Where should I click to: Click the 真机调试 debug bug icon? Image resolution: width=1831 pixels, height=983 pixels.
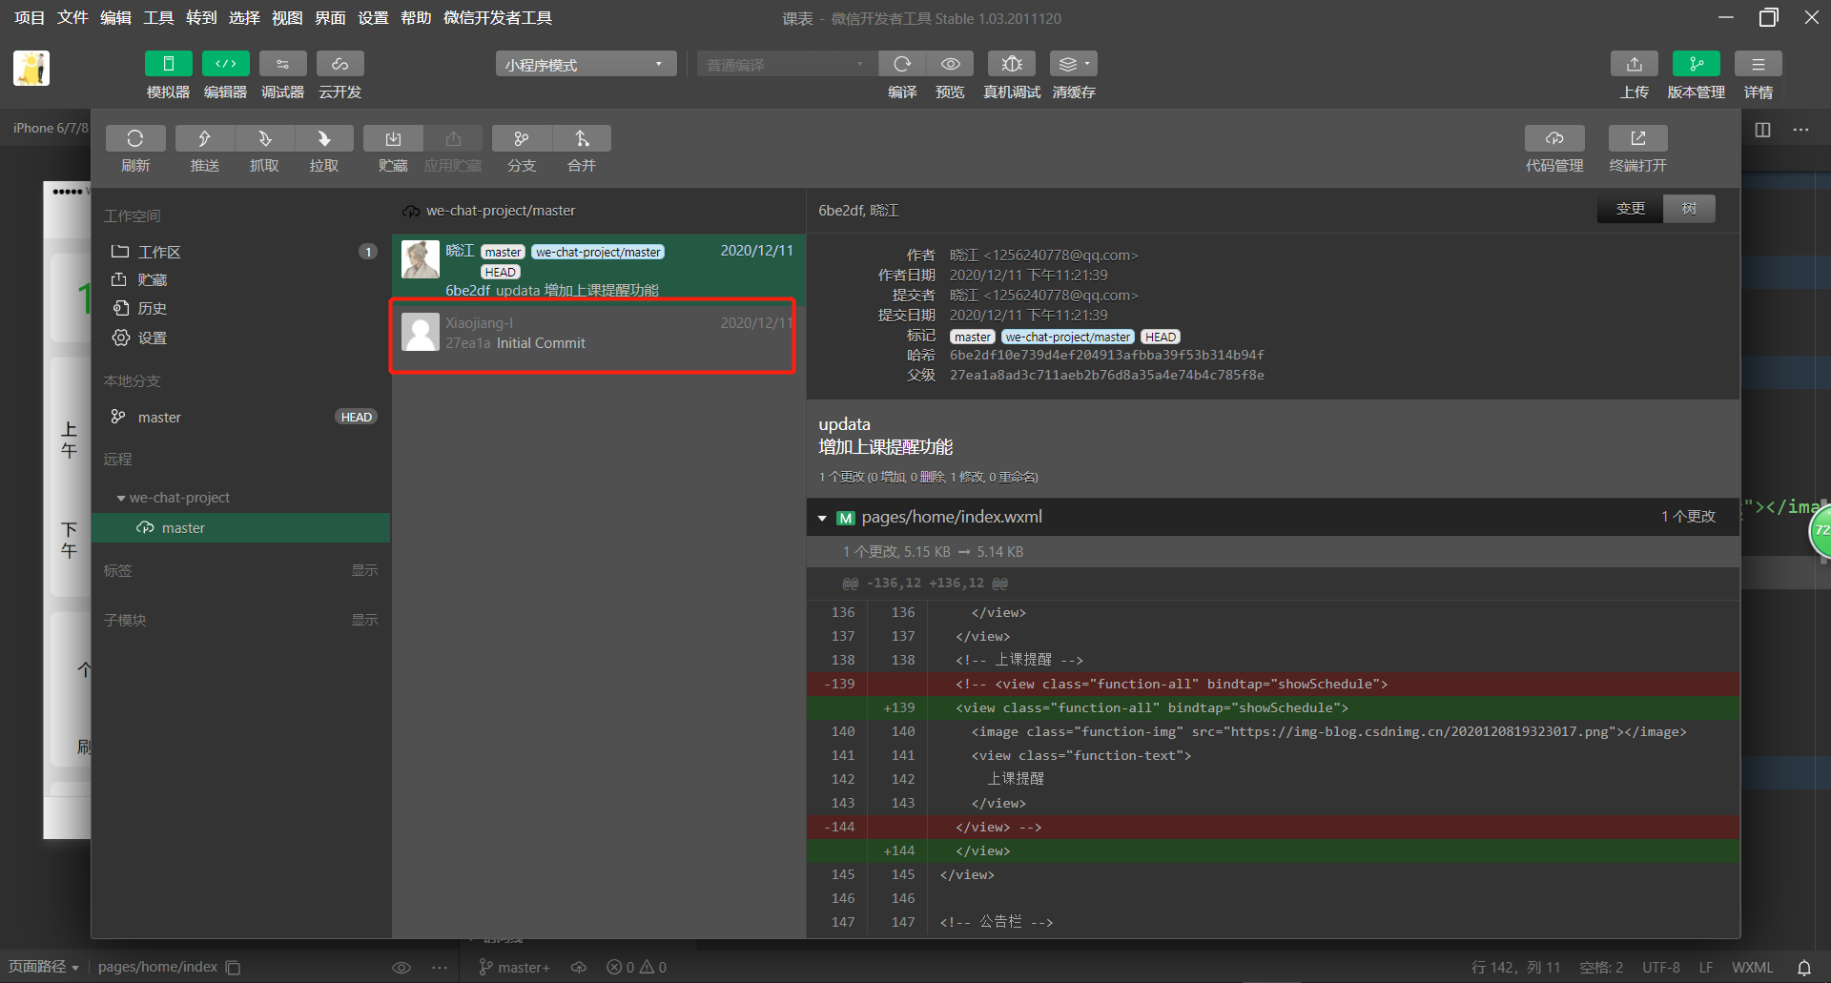(x=1012, y=64)
